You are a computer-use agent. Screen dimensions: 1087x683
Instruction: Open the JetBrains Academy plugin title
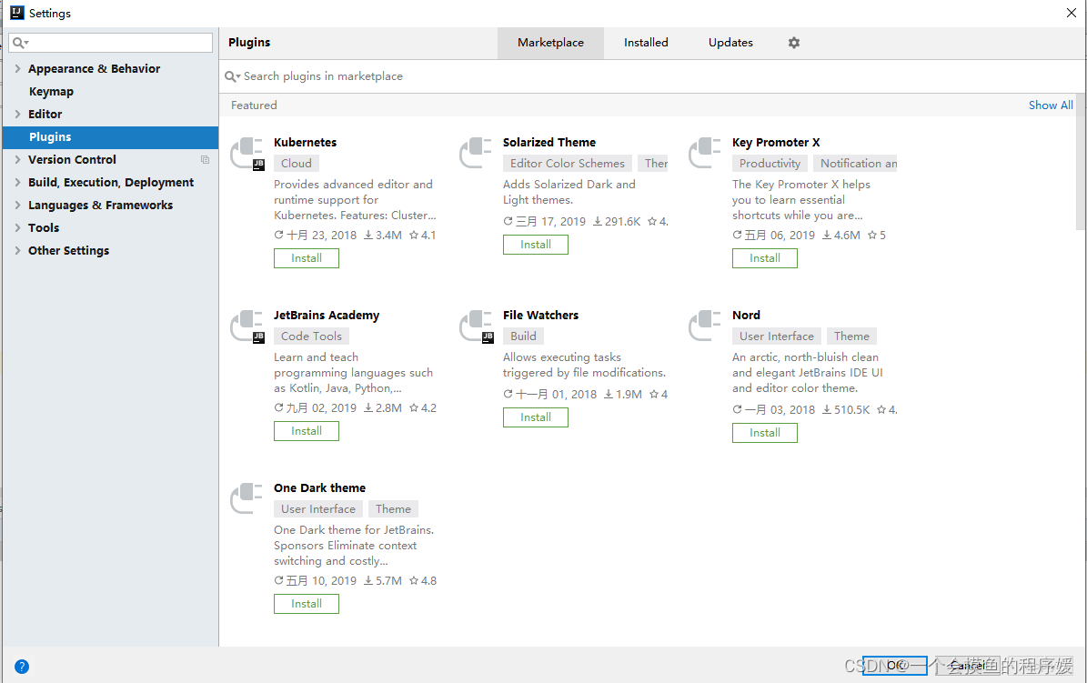coord(327,315)
